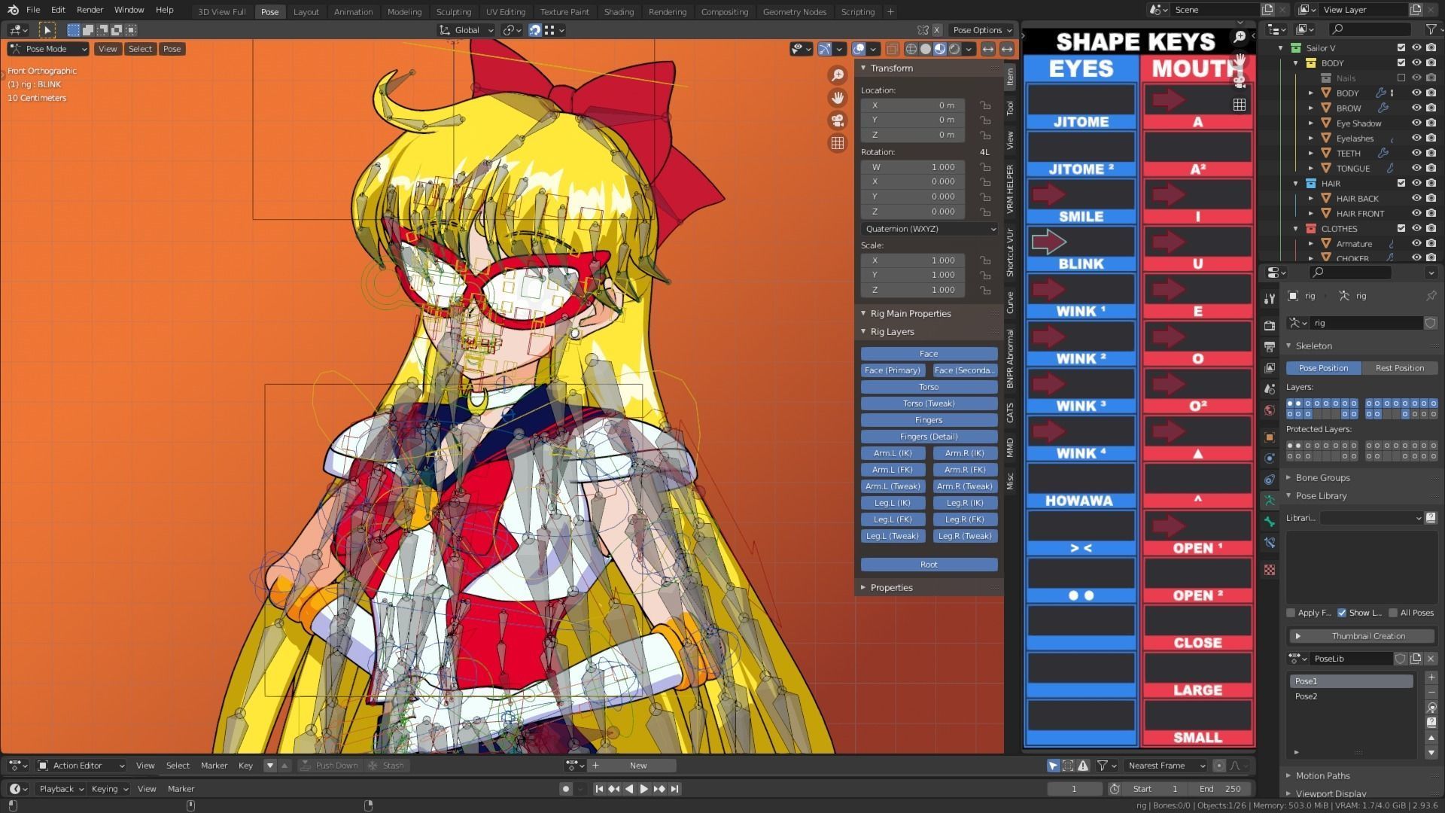This screenshot has height=813, width=1445.
Task: Switch to the Texture Paint workspace
Action: pos(564,11)
